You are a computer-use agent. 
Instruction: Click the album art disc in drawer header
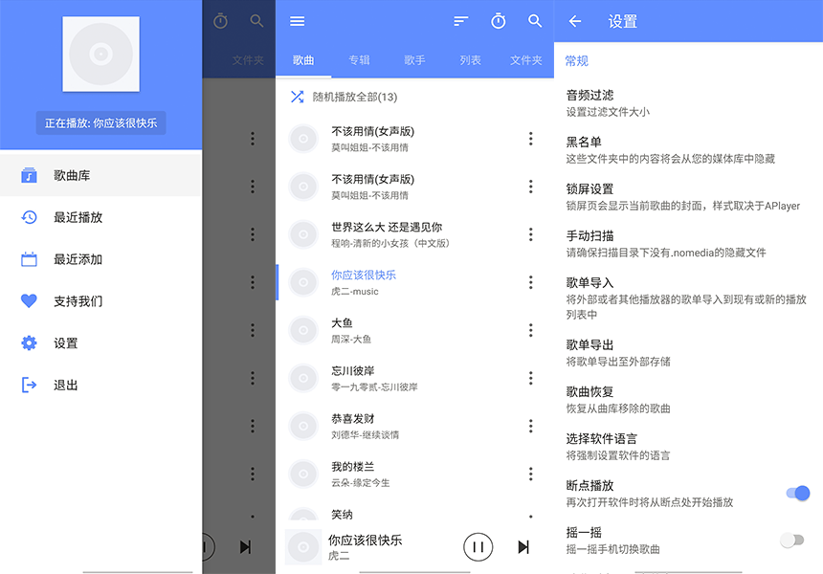pos(100,54)
